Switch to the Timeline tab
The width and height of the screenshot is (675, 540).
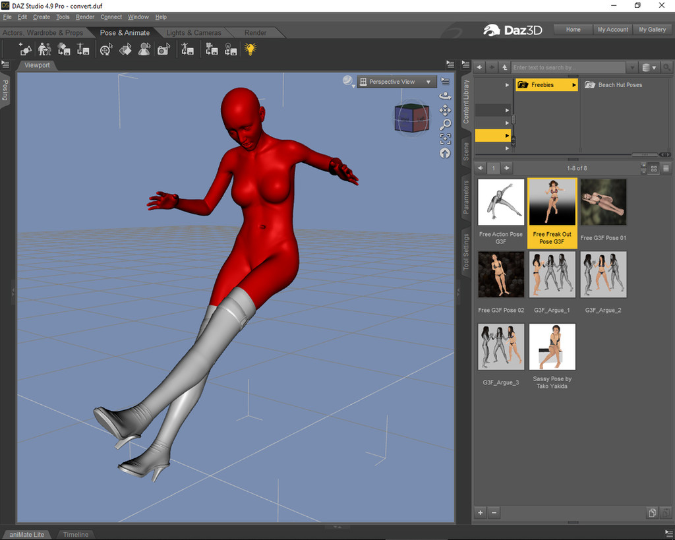click(x=76, y=535)
